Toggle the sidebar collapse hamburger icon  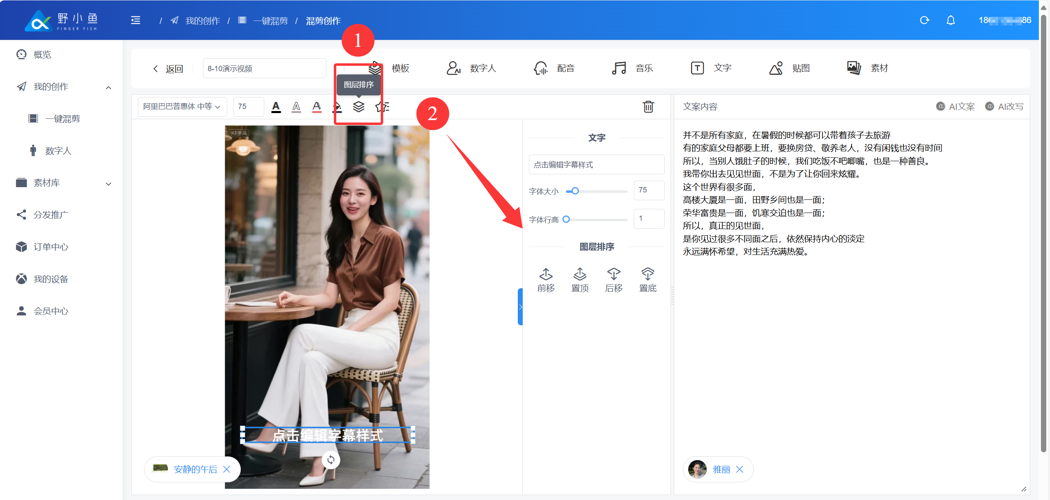click(135, 20)
